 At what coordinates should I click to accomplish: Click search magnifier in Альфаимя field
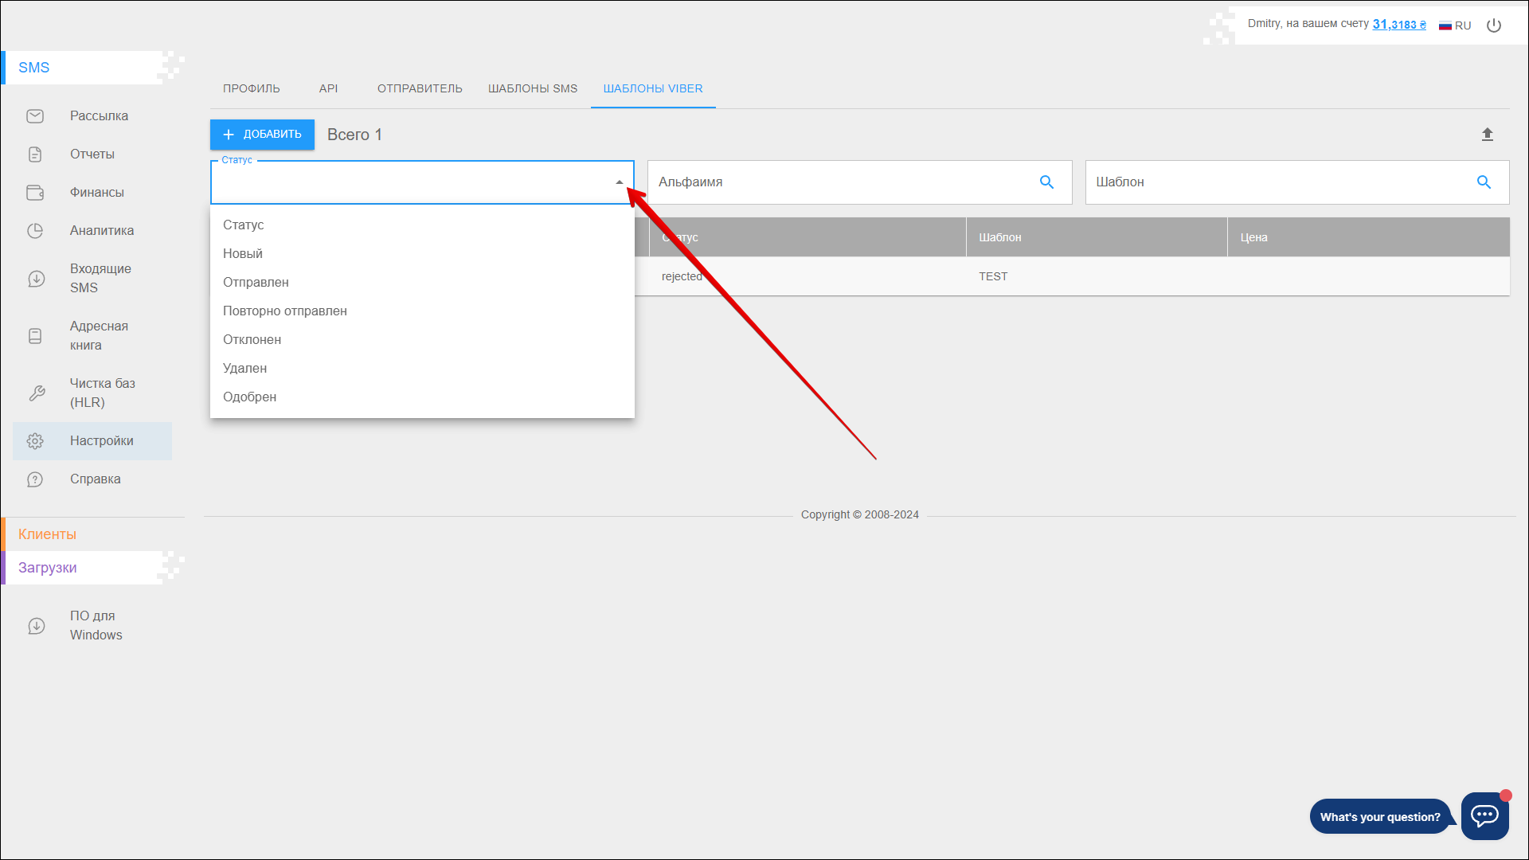[x=1046, y=182]
